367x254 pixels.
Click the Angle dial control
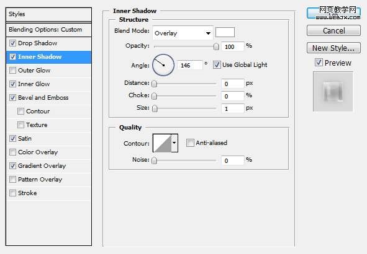tap(163, 65)
